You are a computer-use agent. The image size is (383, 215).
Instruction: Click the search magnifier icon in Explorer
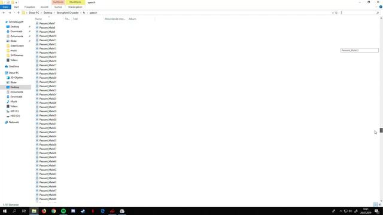pyautogui.click(x=378, y=13)
